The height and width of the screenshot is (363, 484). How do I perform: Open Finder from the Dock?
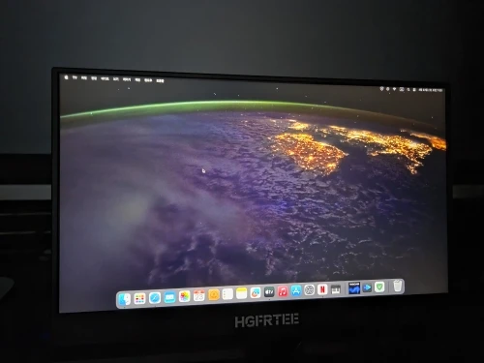[124, 299]
